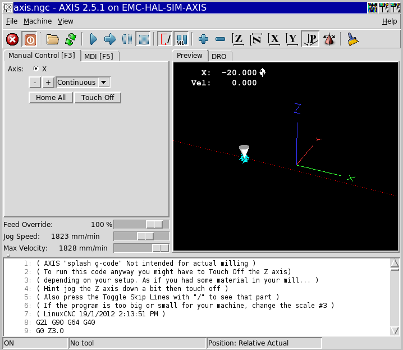The image size is (403, 350).
Task: Switch to Manual Control [F3] tab
Action: click(x=42, y=56)
